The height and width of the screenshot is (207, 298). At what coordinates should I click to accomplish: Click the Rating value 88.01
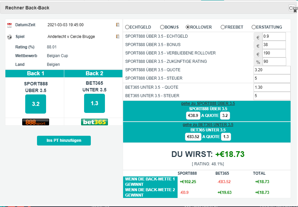pos(52,47)
